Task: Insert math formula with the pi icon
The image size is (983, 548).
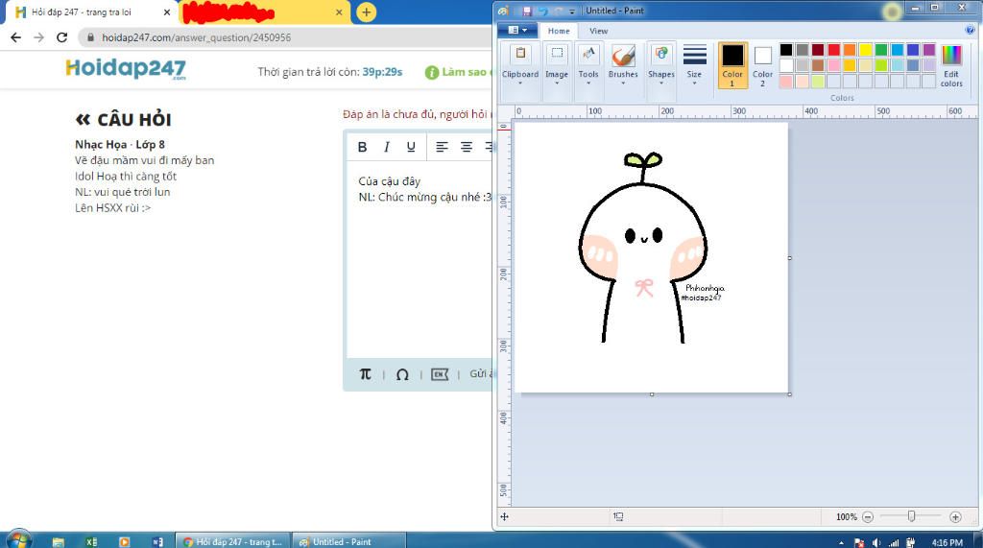Action: pyautogui.click(x=366, y=374)
